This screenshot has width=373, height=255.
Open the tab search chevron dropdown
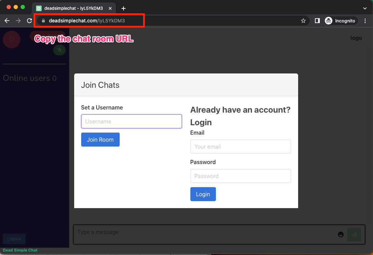[x=365, y=8]
